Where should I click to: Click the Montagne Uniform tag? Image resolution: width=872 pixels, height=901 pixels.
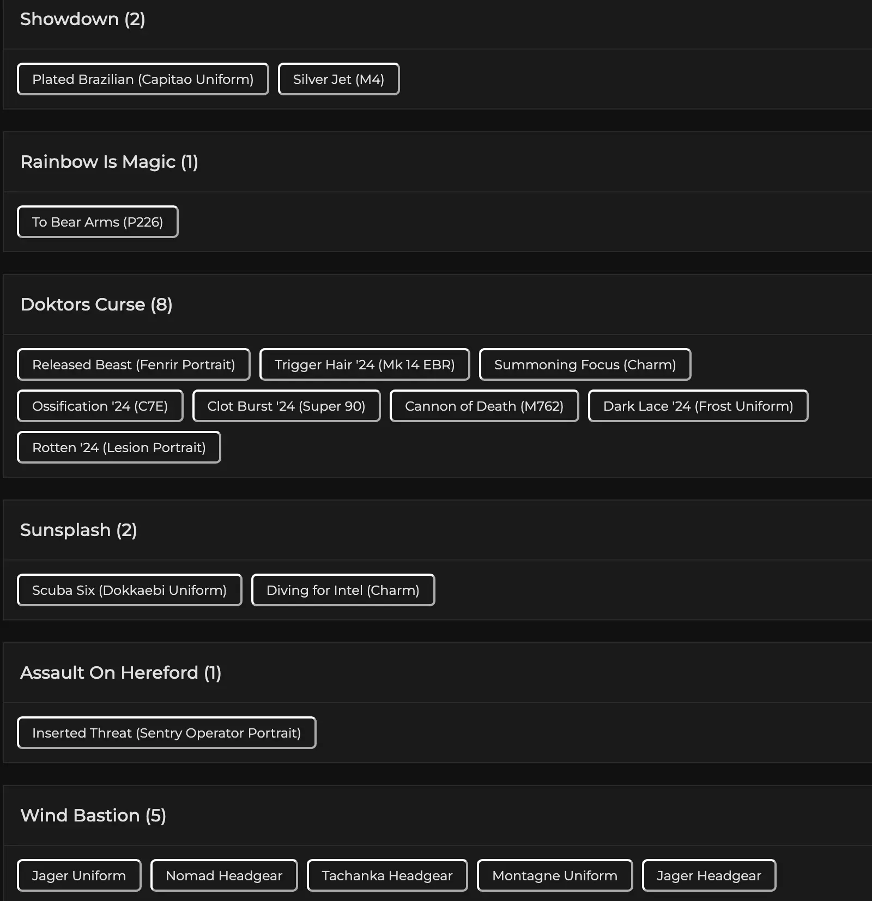555,876
